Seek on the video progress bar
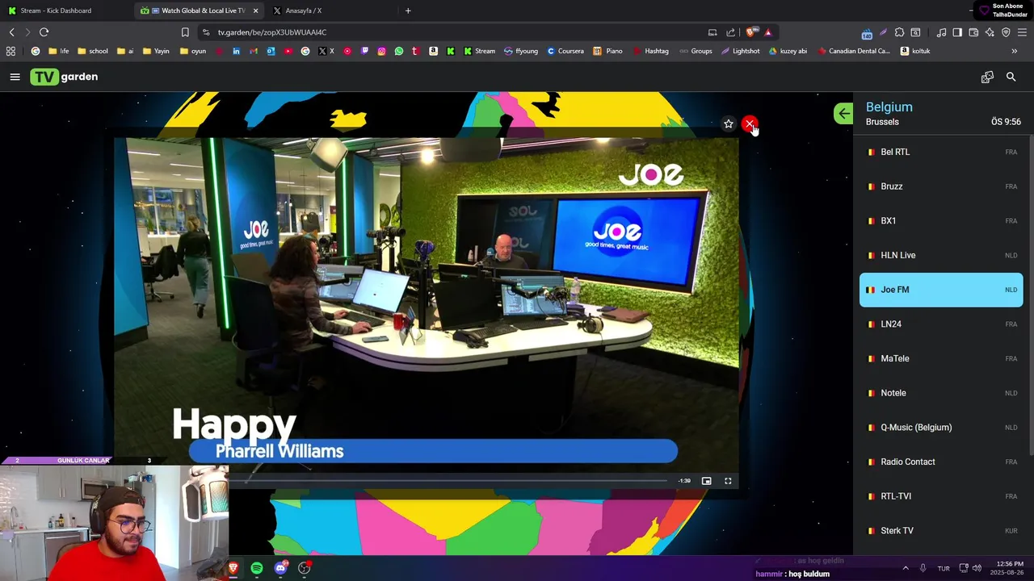This screenshot has height=581, width=1034. [x=448, y=481]
